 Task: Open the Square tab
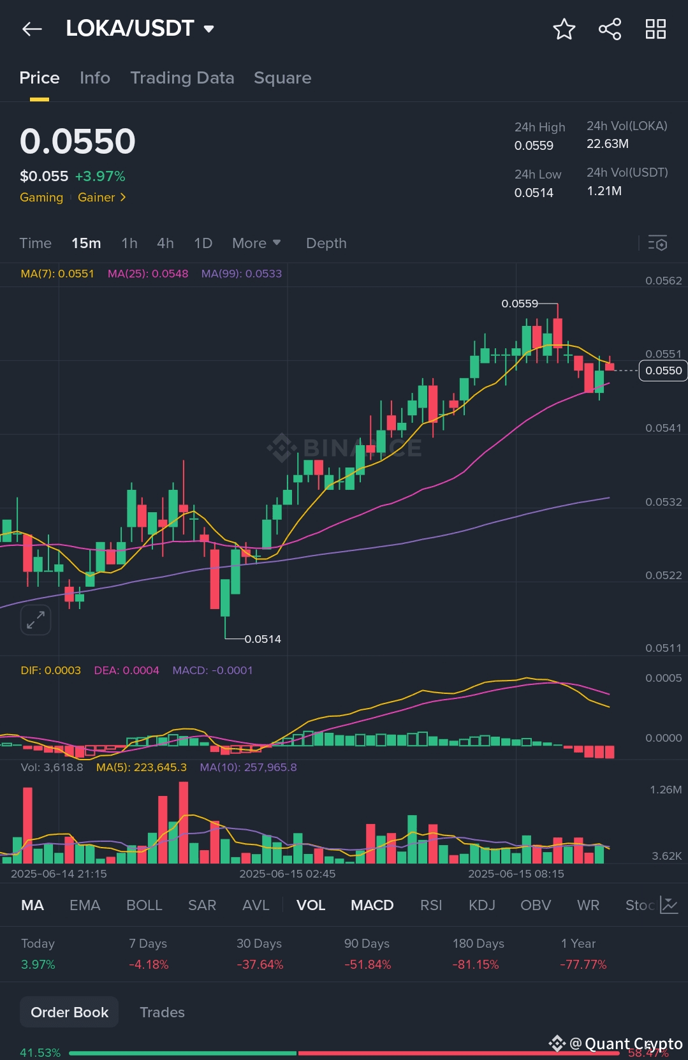[x=282, y=78]
